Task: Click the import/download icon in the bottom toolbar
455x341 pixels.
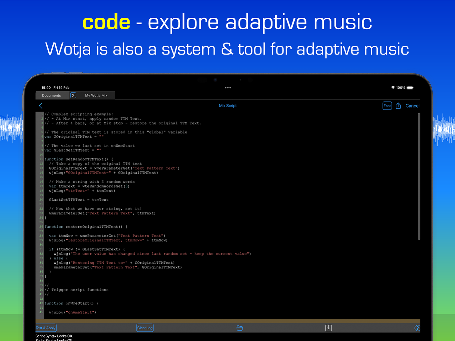Action: pyautogui.click(x=328, y=328)
